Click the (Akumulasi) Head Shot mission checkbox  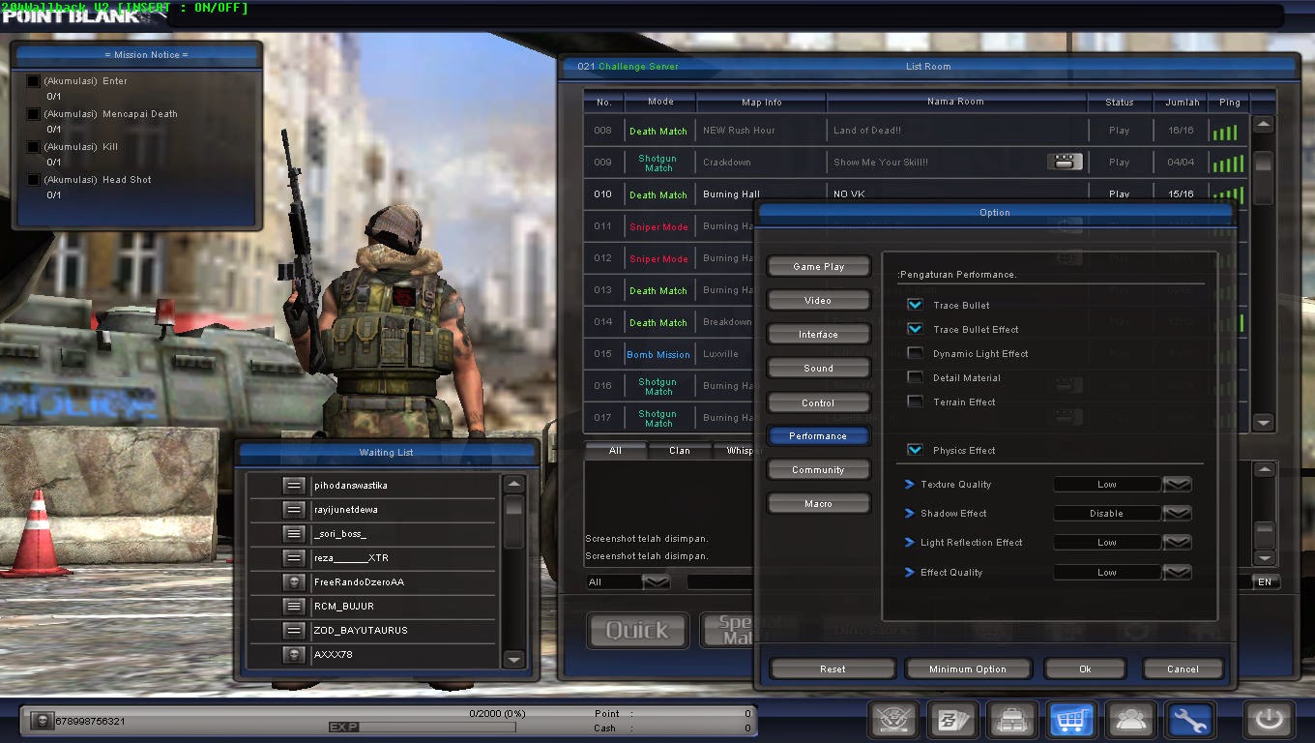34,180
